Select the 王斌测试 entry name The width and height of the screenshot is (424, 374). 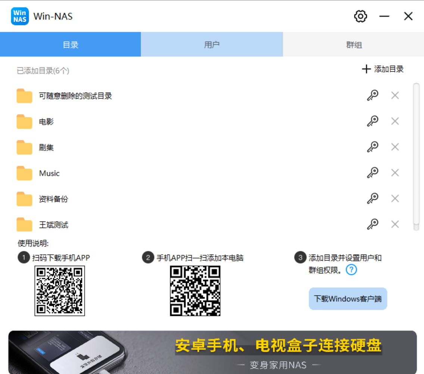pos(53,225)
